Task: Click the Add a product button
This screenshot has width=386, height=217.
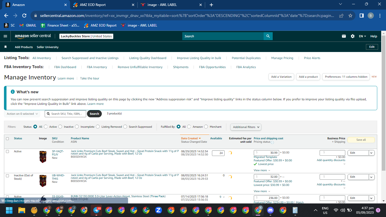Action: coord(308,77)
